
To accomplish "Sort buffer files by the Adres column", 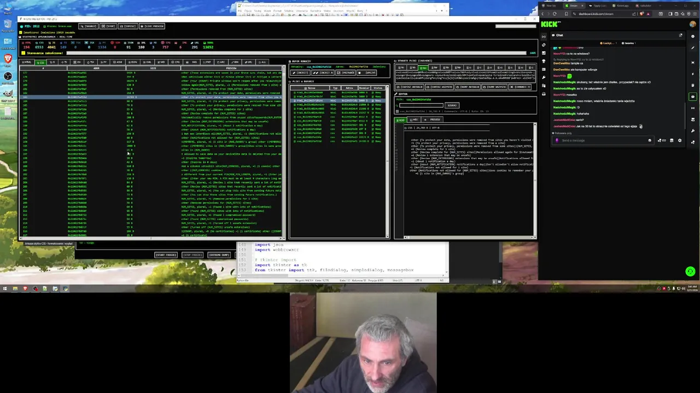I will tap(349, 88).
